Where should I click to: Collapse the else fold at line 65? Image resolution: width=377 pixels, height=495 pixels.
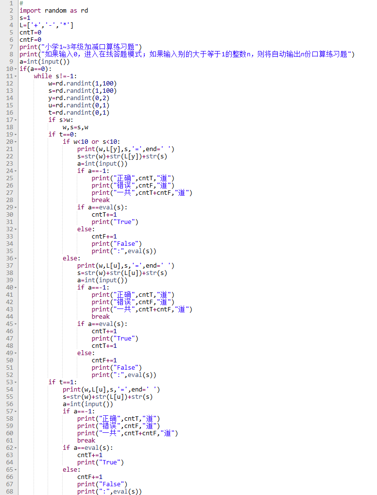16,470
